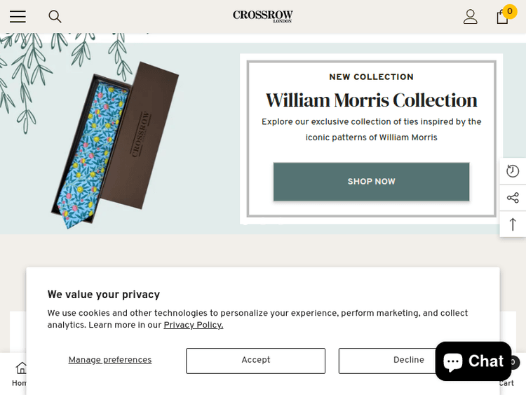526x395 pixels.
Task: Open the hamburger navigation menu
Action: tap(18, 17)
